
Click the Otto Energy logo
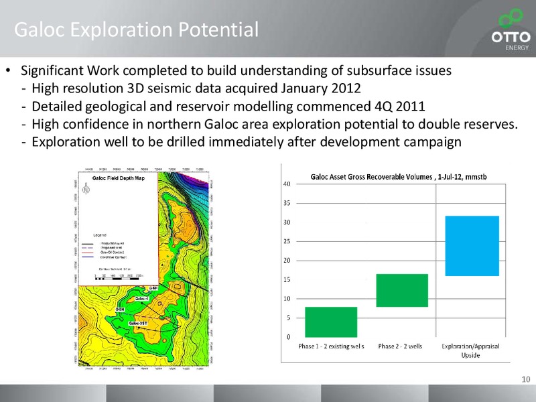[511, 29]
